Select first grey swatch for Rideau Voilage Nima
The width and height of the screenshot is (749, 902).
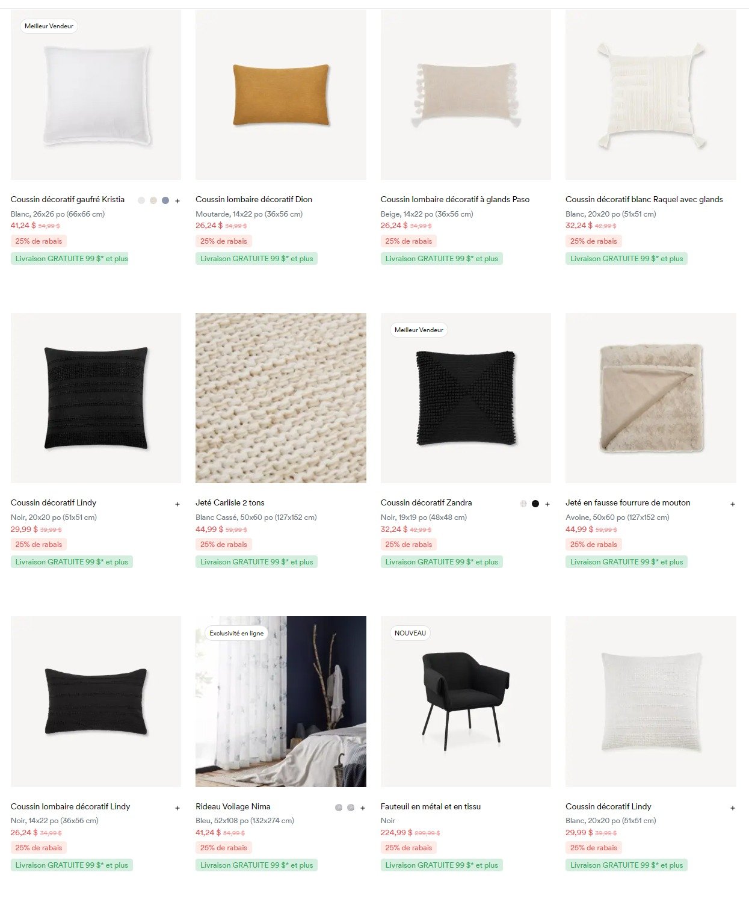[x=339, y=808]
